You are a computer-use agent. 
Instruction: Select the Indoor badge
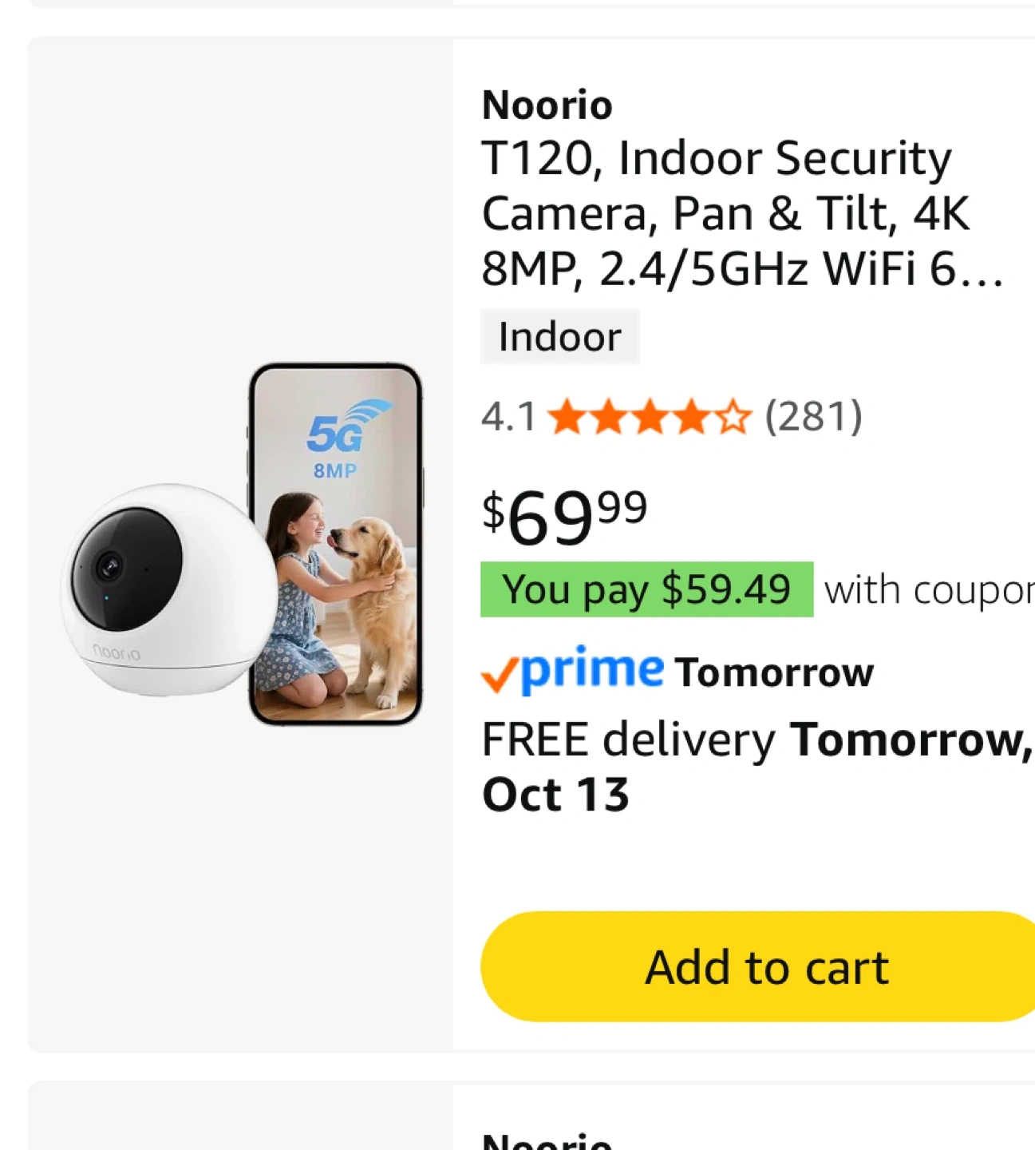coord(559,336)
